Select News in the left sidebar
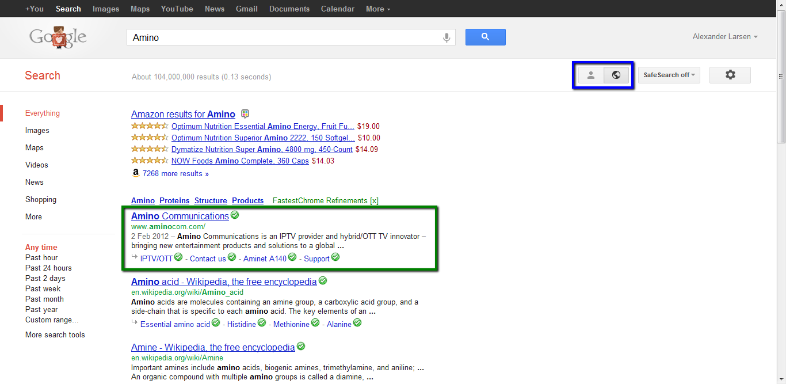Screen dimensions: 786x384 pyautogui.click(x=35, y=183)
